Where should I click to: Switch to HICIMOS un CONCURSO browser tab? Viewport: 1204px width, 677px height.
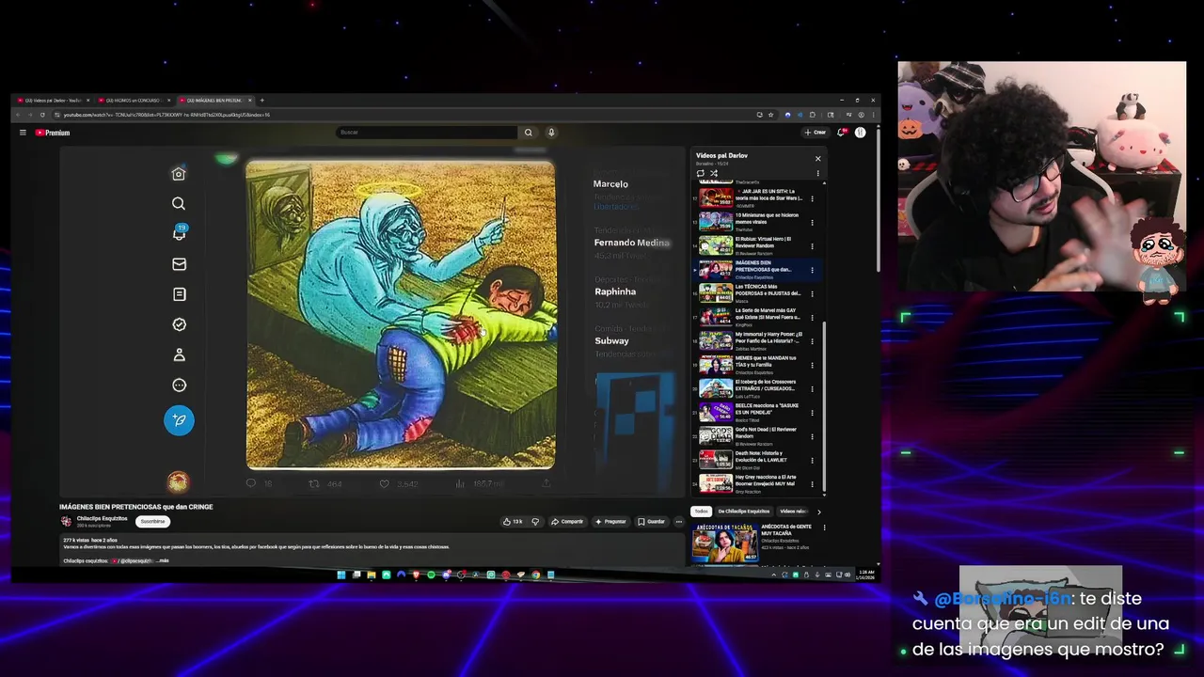[x=133, y=100]
